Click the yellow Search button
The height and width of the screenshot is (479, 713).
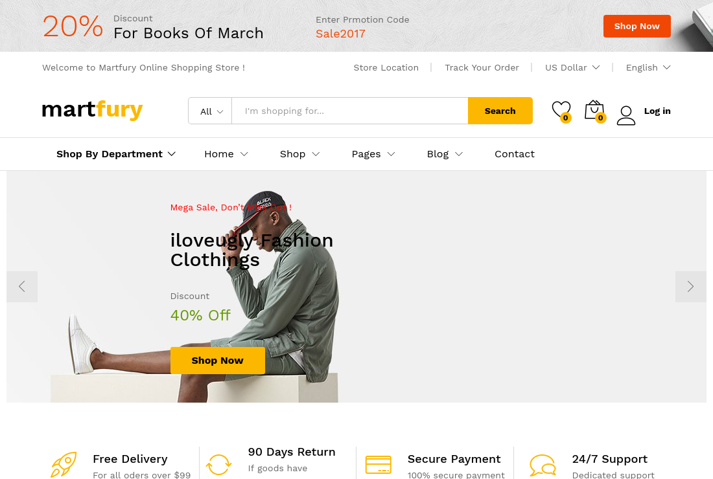500,111
